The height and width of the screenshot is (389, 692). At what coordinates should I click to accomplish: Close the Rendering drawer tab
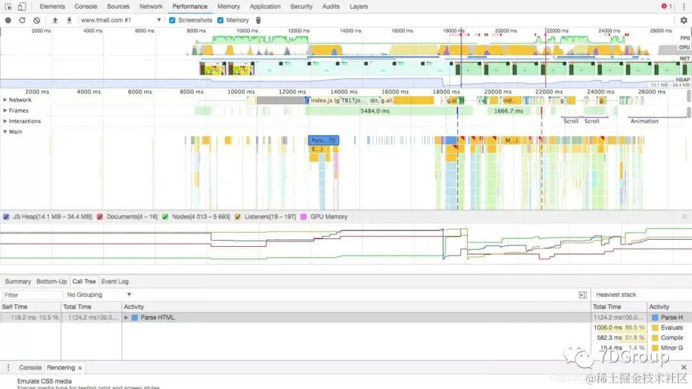(x=80, y=368)
